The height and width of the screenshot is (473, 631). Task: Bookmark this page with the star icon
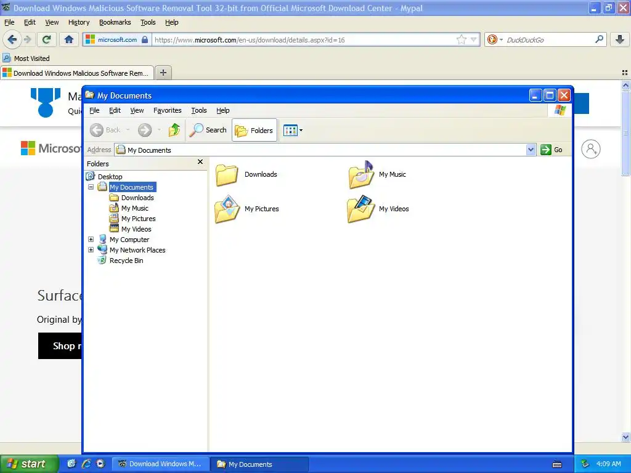pyautogui.click(x=461, y=39)
